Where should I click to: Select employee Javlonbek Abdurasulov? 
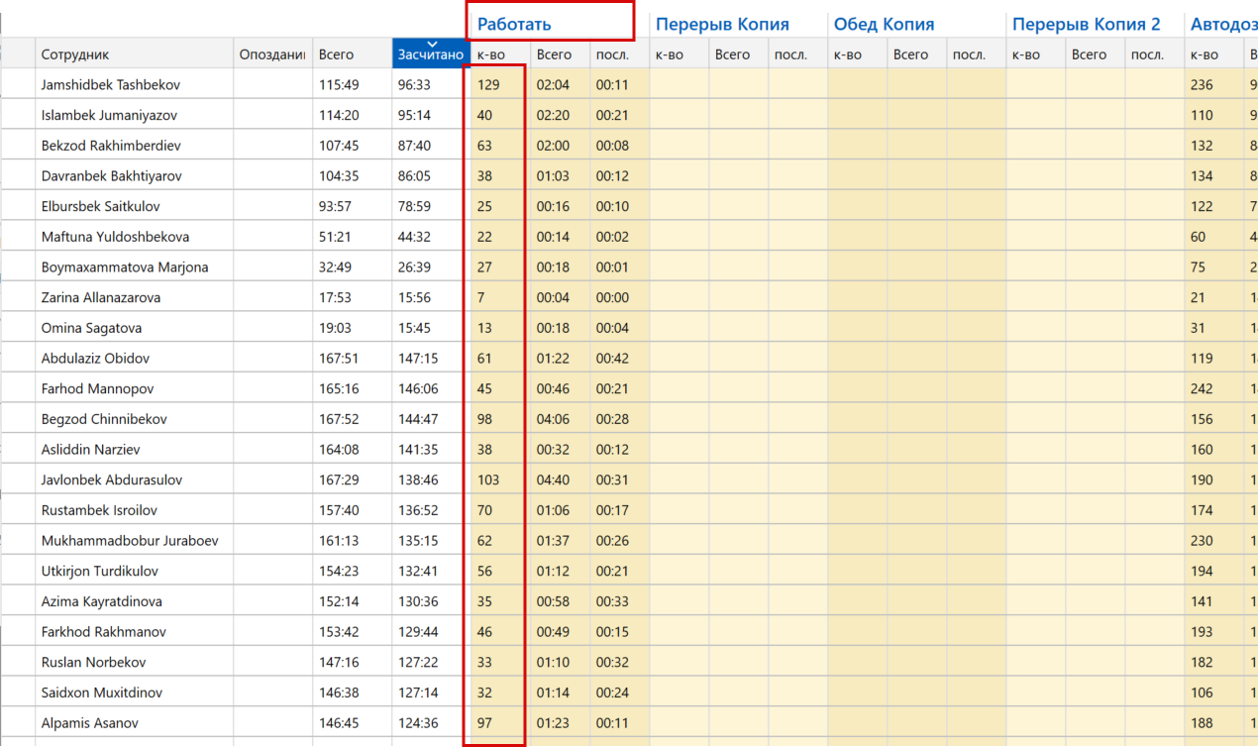coord(112,480)
